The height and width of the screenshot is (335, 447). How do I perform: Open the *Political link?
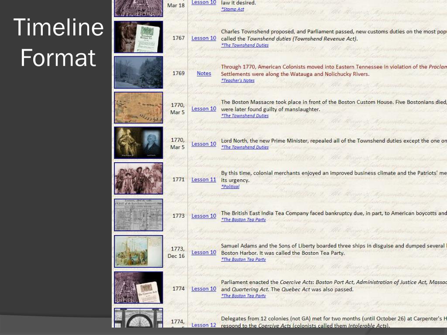pyautogui.click(x=230, y=187)
